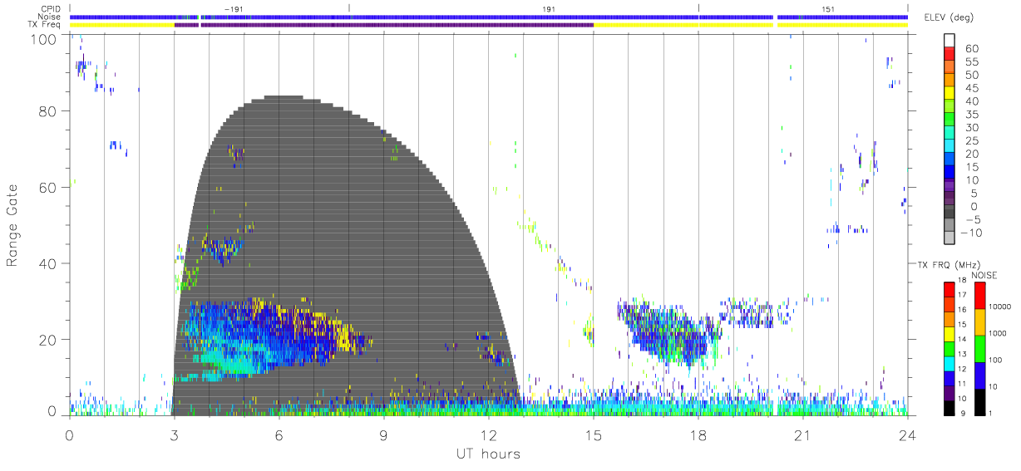Click the UT hours axis title
The height and width of the screenshot is (471, 1021).
pyautogui.click(x=488, y=454)
